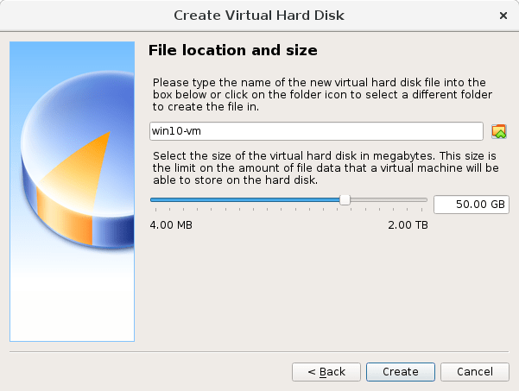Grab the disk size slider handle

tap(345, 199)
